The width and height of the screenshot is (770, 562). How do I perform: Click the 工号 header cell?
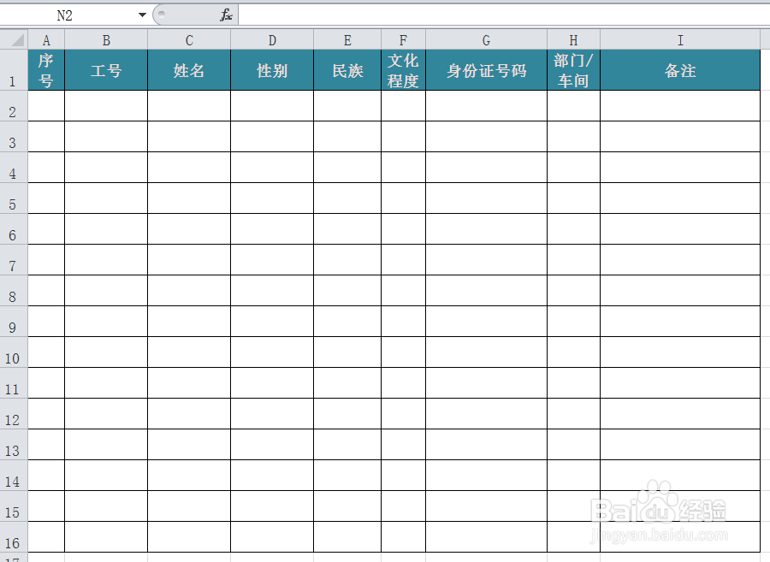[x=106, y=69]
